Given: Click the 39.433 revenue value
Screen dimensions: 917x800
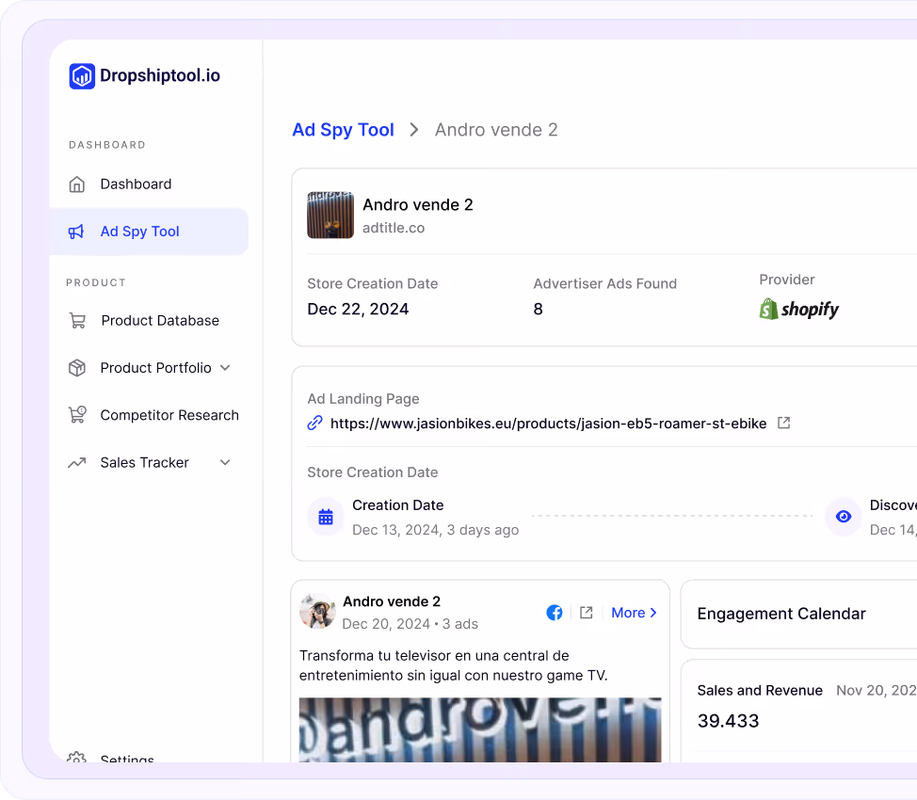Looking at the screenshot, I should pyautogui.click(x=728, y=721).
